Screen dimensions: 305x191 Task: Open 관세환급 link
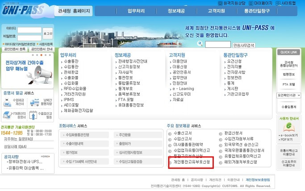pyautogui.click(x=71, y=72)
